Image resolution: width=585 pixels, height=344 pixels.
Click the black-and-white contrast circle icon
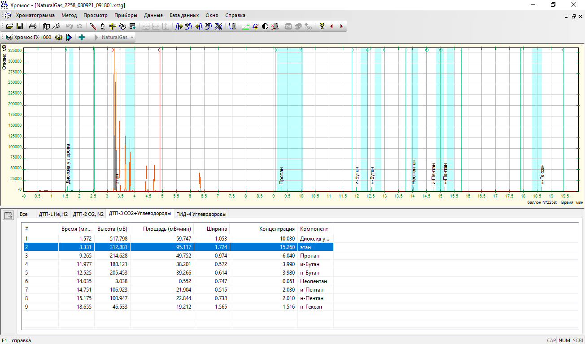[x=265, y=26]
